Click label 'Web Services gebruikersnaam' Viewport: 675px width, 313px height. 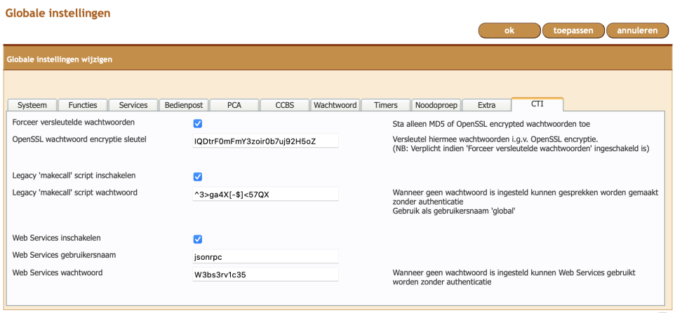(65, 255)
